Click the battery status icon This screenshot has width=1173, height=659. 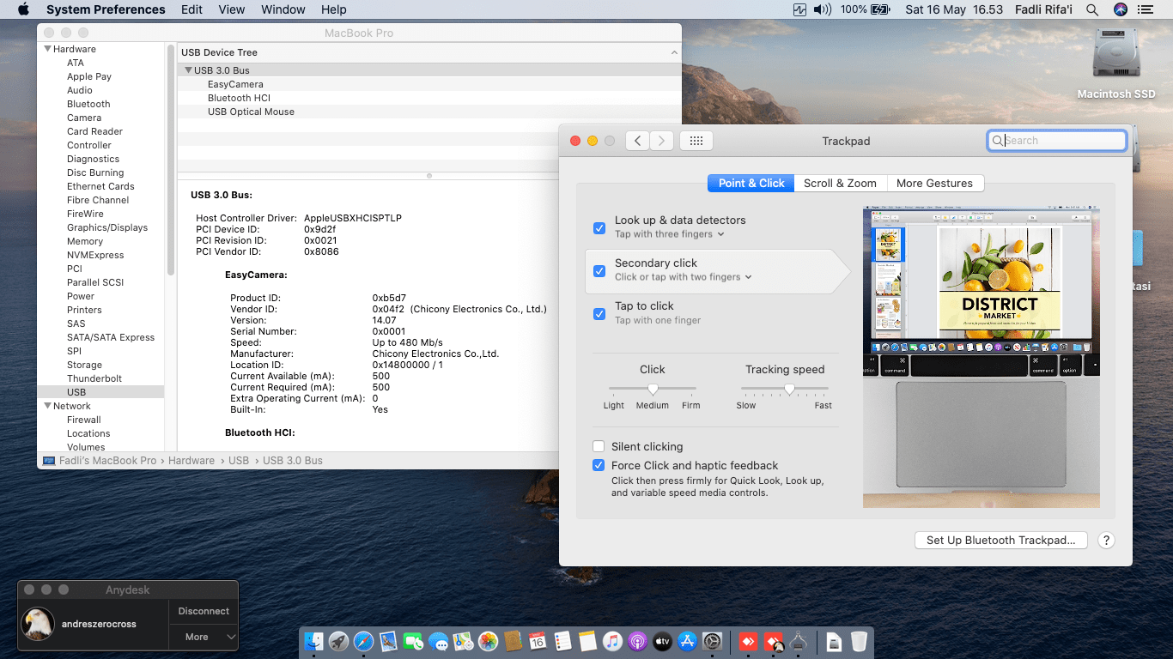pyautogui.click(x=880, y=9)
